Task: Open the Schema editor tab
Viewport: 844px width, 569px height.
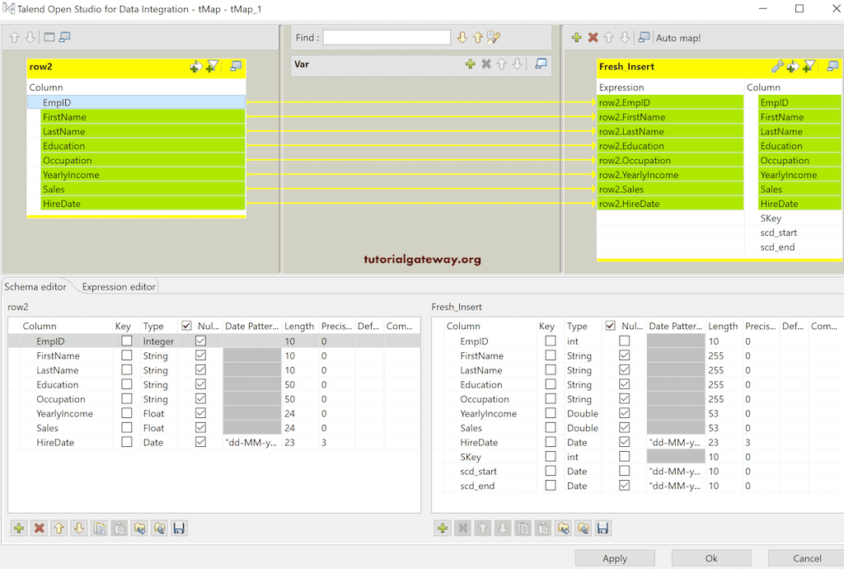Action: [35, 287]
